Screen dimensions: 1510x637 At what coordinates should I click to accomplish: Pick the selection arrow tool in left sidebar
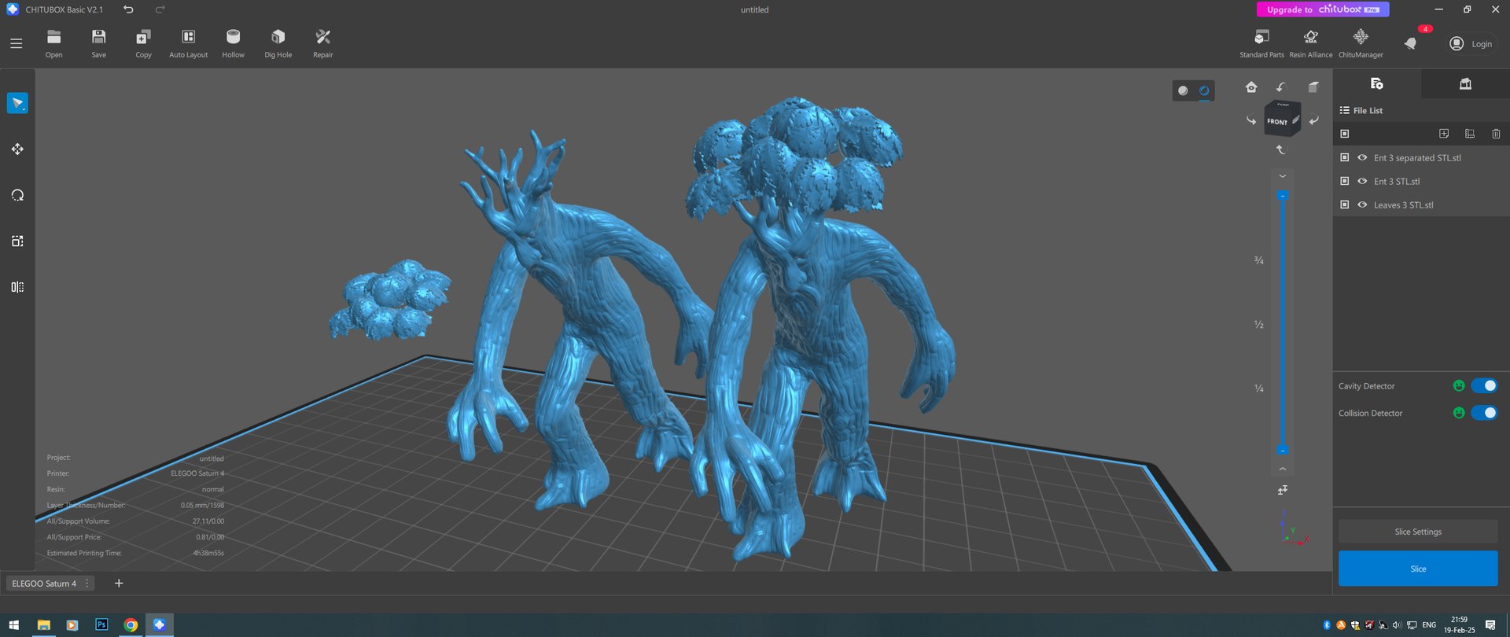pos(17,103)
